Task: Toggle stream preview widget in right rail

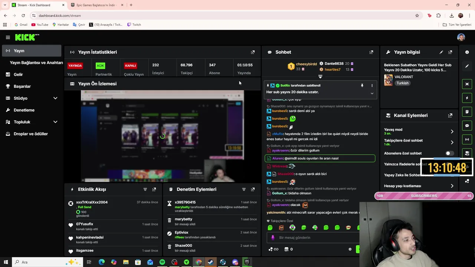Action: 467,84
